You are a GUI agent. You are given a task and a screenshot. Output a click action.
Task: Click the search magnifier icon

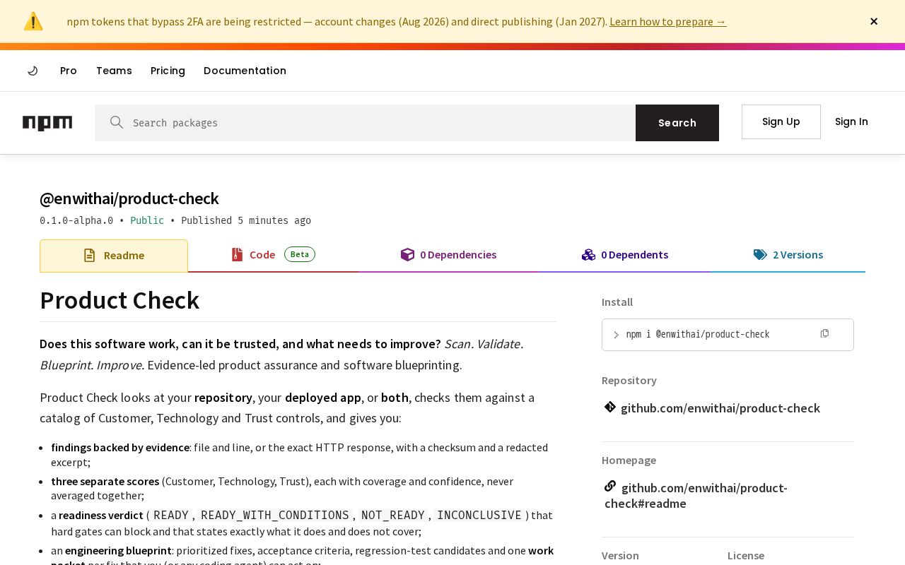117,122
